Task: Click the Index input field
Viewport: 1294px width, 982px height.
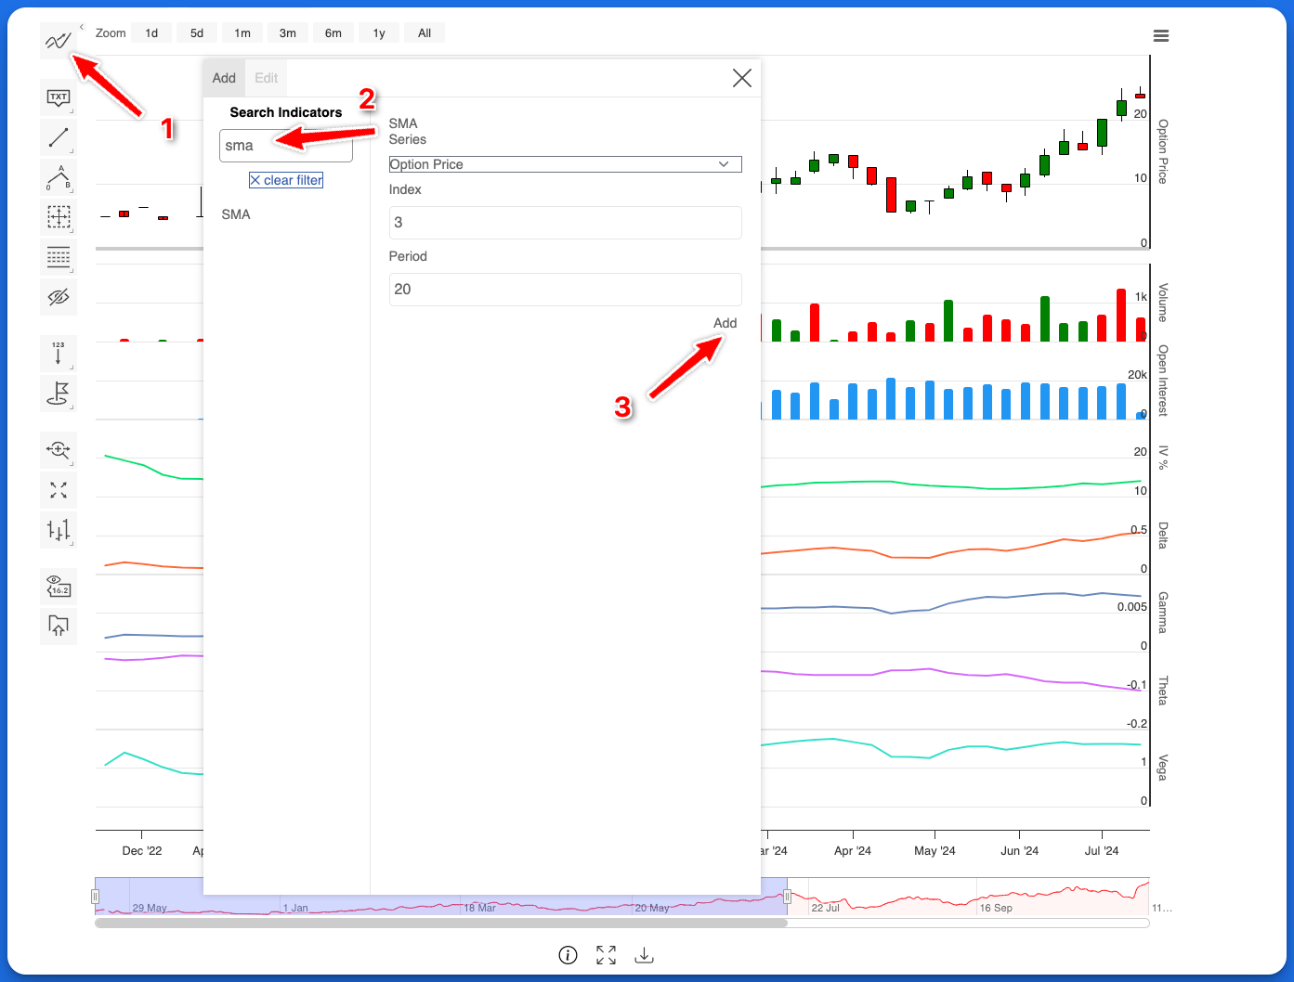Action: tap(565, 223)
